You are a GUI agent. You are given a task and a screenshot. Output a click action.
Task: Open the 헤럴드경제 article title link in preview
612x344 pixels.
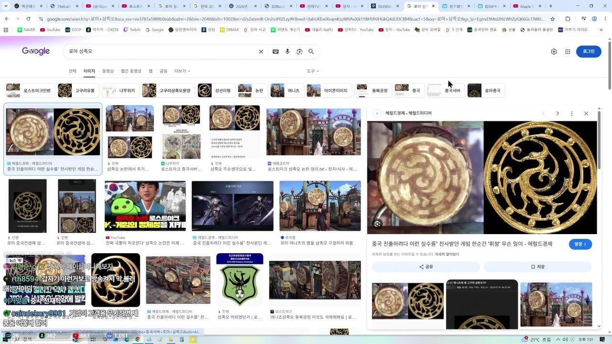(x=462, y=244)
